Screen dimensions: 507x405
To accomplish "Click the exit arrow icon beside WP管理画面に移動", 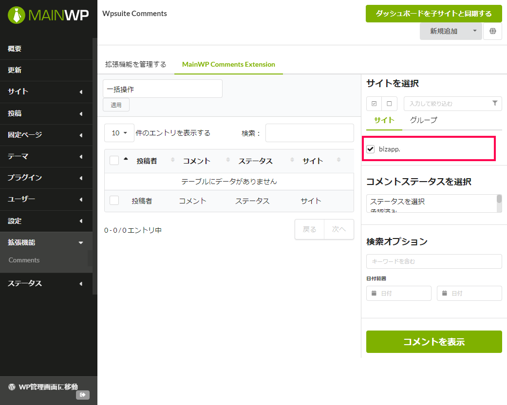I will [83, 395].
